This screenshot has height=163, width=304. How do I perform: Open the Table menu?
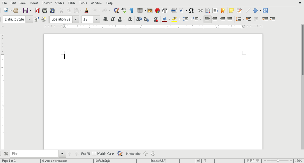point(71,3)
